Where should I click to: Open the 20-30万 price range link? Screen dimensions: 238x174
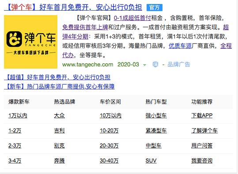pos(109,146)
